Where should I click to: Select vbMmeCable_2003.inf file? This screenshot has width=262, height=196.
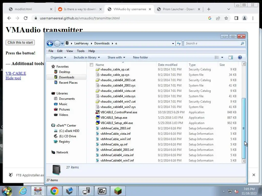coord(115,128)
